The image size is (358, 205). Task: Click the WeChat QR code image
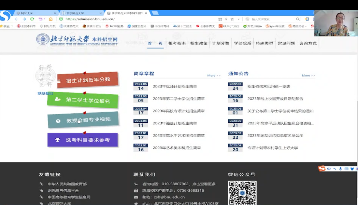pos(242,193)
